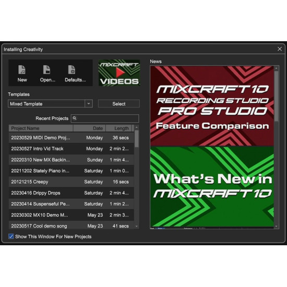This screenshot has height=287, width=287.
Task: Open the Mixed Template combo box
Action: point(50,104)
